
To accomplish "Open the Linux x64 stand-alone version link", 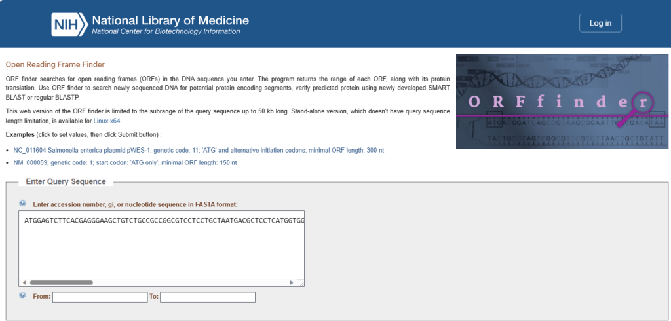I will 107,121.
